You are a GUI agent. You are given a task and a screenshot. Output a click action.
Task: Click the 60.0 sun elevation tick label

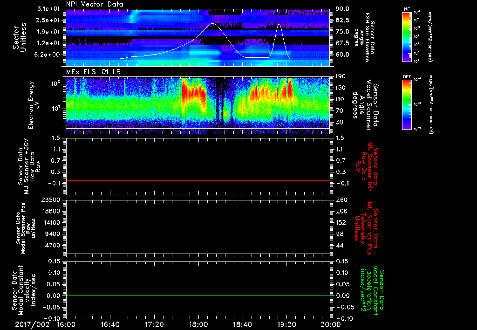pyautogui.click(x=342, y=55)
